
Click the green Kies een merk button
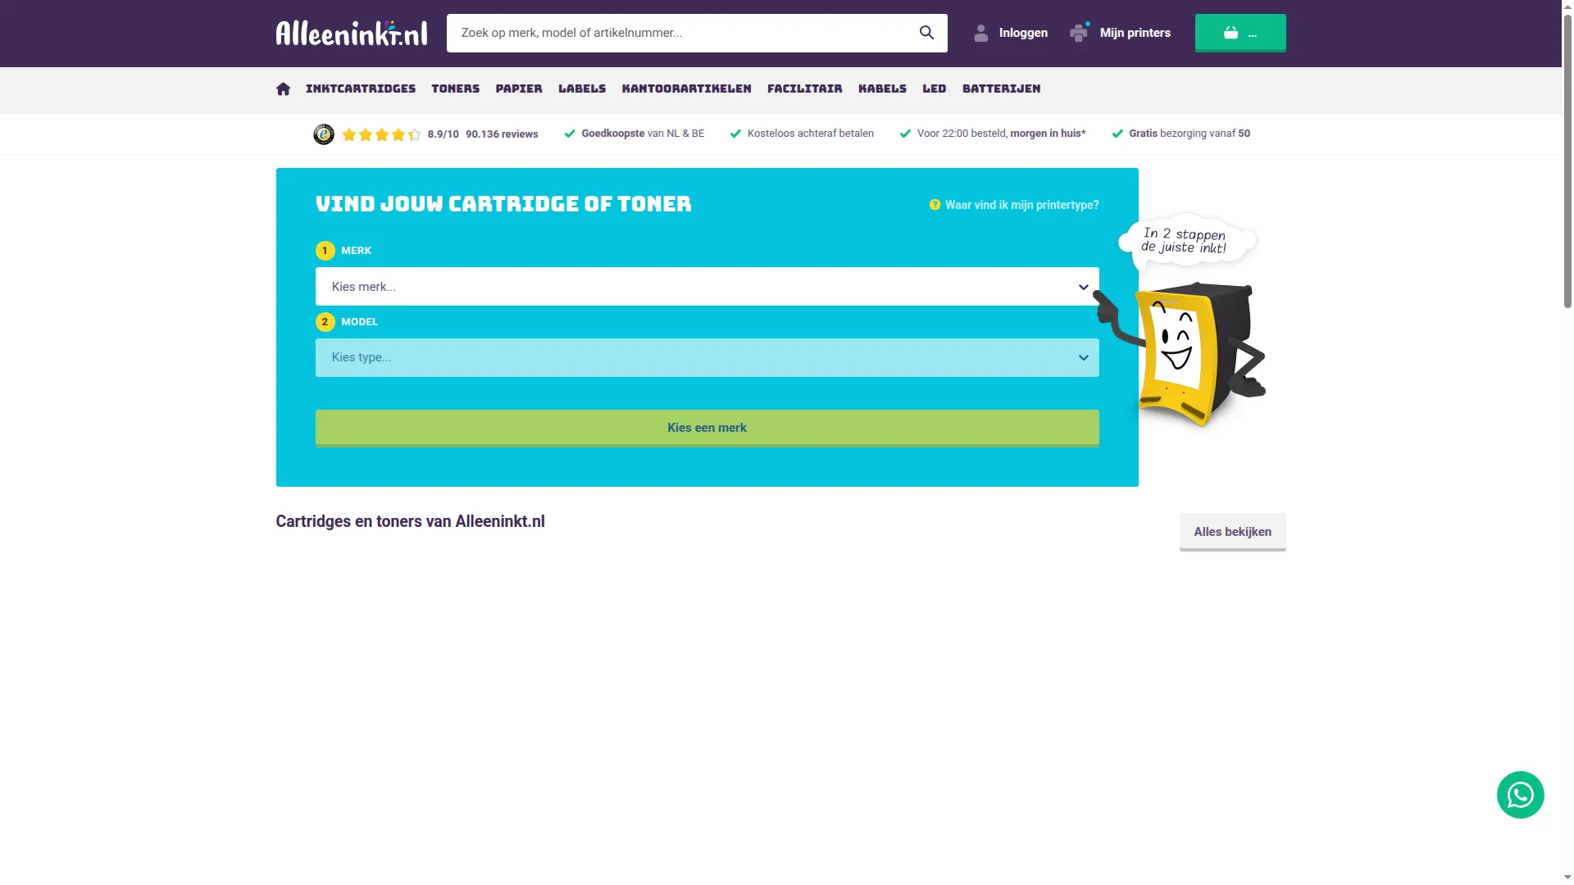pos(707,428)
